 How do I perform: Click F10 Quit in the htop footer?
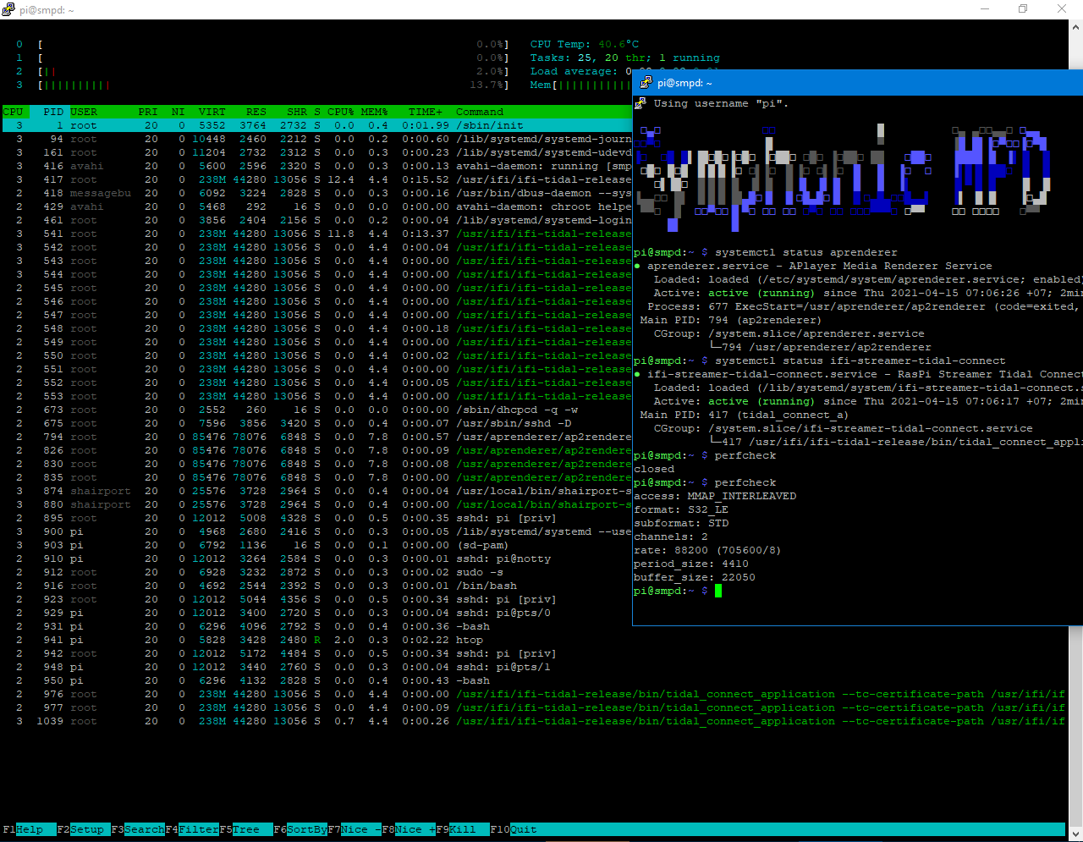tap(514, 829)
